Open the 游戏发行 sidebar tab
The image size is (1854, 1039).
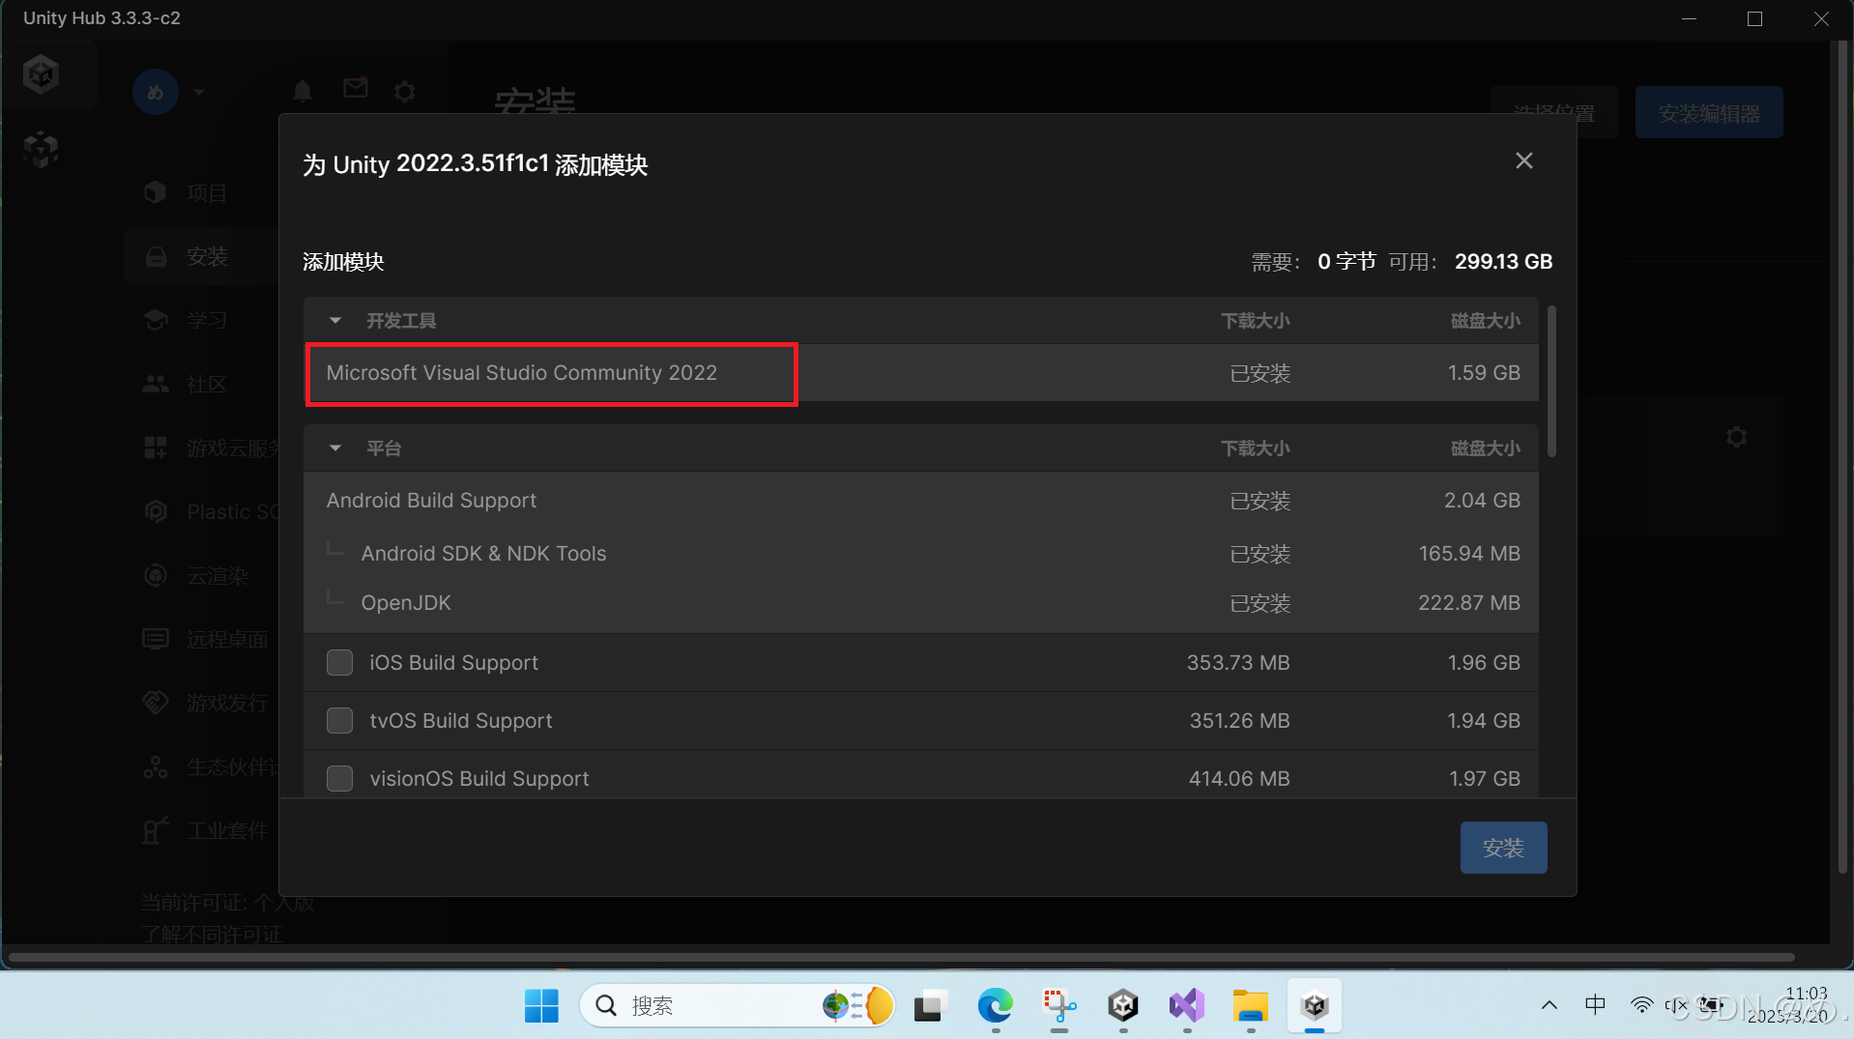coord(227,703)
